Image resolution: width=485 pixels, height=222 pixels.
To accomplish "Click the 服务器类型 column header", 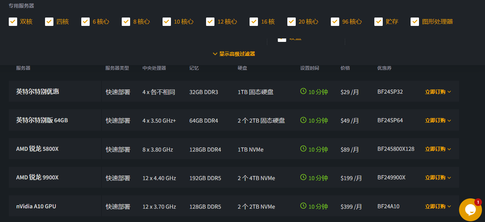I will point(117,68).
